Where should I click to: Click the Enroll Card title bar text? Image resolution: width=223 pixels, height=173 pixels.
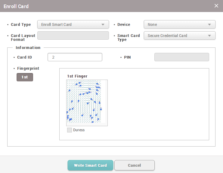click(16, 6)
